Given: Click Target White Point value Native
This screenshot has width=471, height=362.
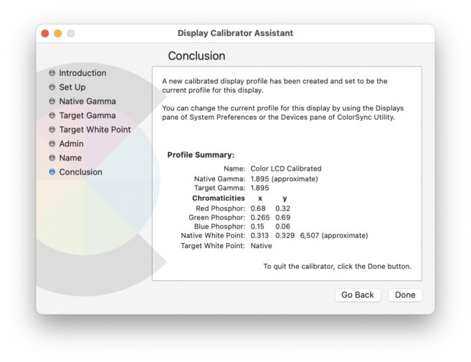Looking at the screenshot, I should (262, 246).
